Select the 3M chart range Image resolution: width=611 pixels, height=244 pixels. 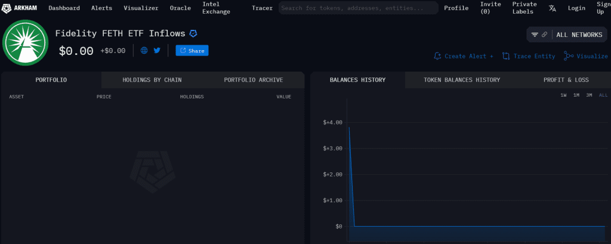point(589,95)
